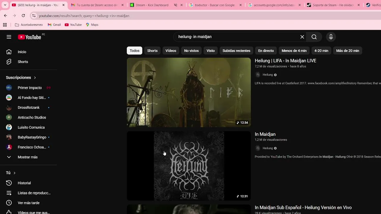Expand Mostrar más in subscriptions
This screenshot has height=214, width=381.
point(28,157)
